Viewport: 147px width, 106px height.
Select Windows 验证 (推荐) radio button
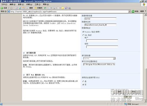click(83, 32)
